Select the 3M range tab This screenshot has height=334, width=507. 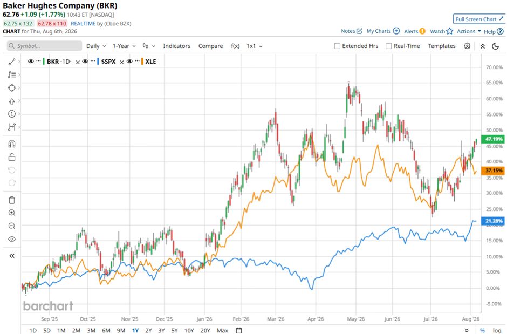click(91, 330)
